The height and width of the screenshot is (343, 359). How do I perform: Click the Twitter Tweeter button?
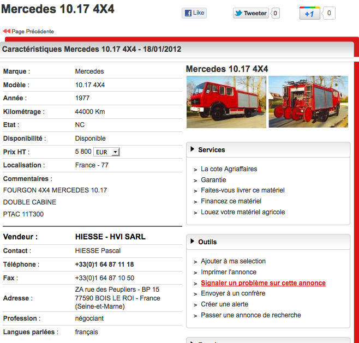pos(251,13)
